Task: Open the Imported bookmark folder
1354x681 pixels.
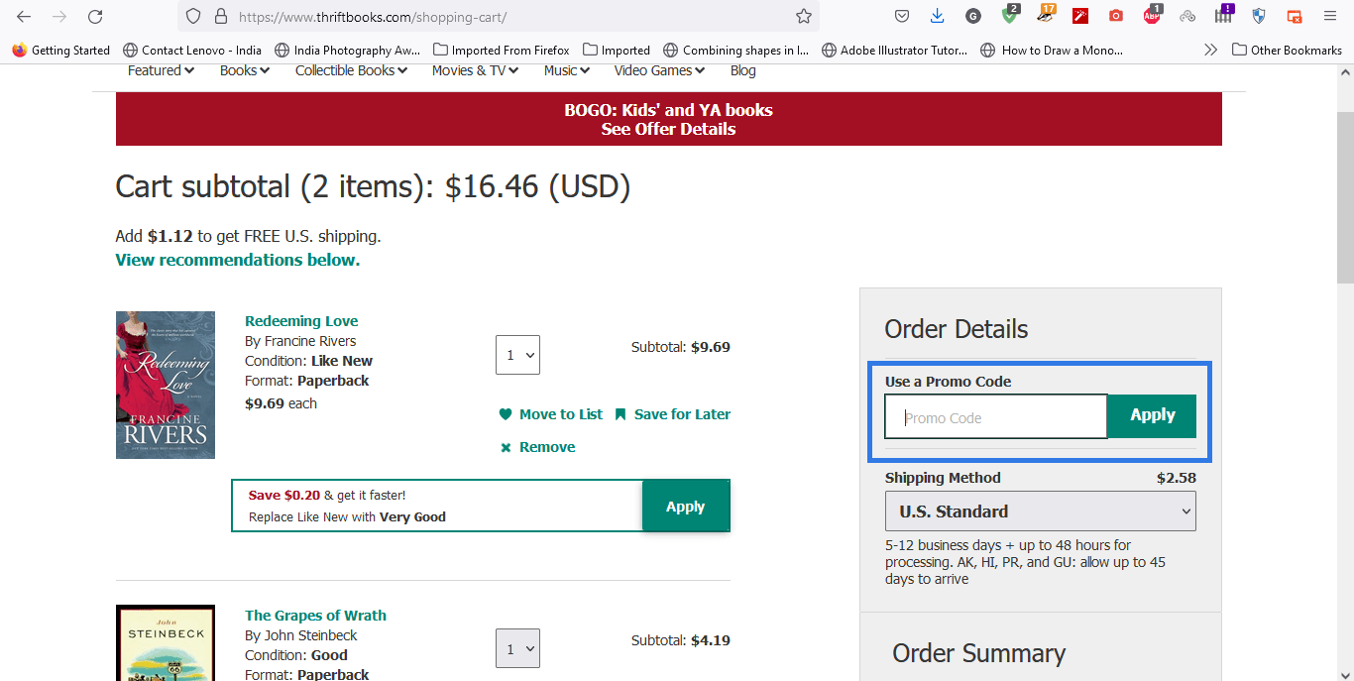Action: click(x=617, y=50)
